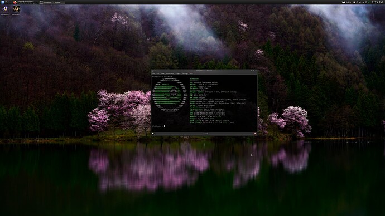The height and width of the screenshot is (216, 385).
Task: Click the Konsole window icon in title bar
Action: 153,71
